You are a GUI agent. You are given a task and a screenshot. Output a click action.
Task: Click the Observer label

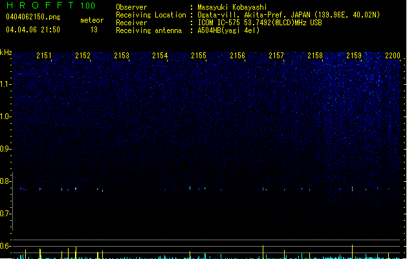coord(131,7)
